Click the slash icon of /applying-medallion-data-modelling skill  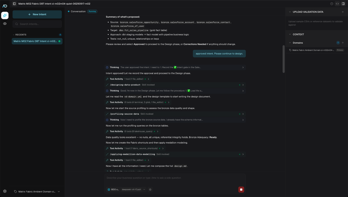pyautogui.click(x=107, y=154)
